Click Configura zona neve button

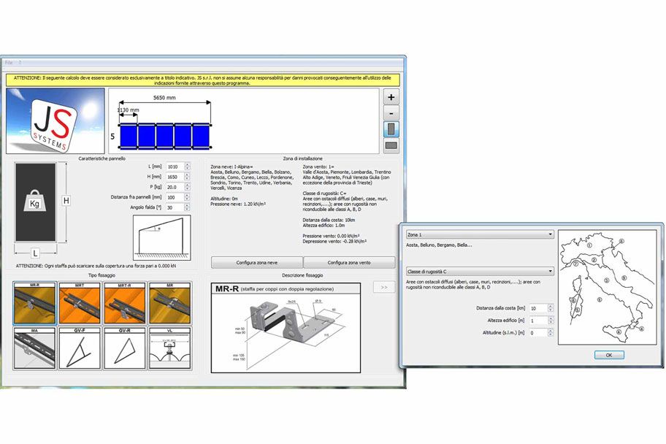(x=257, y=262)
